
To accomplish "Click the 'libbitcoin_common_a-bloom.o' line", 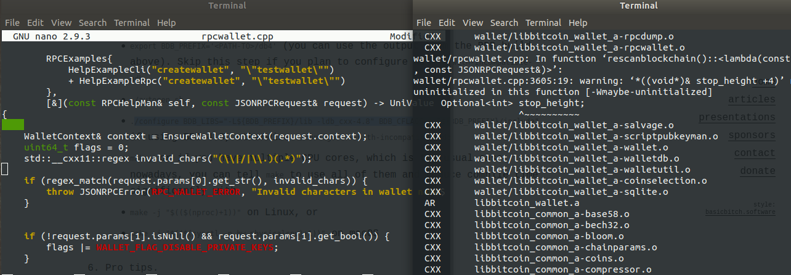I will click(524, 236).
